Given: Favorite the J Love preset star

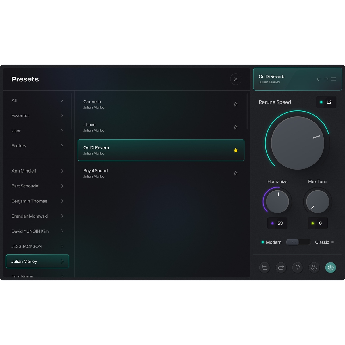Looking at the screenshot, I should pyautogui.click(x=236, y=127).
